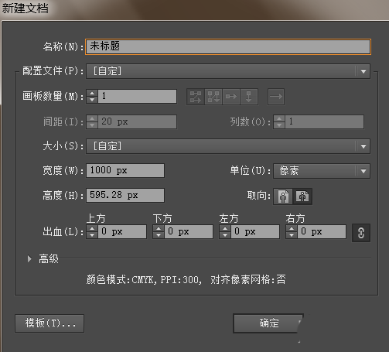Click the 模板(T)... templates button
This screenshot has width=389, height=352.
click(x=49, y=323)
